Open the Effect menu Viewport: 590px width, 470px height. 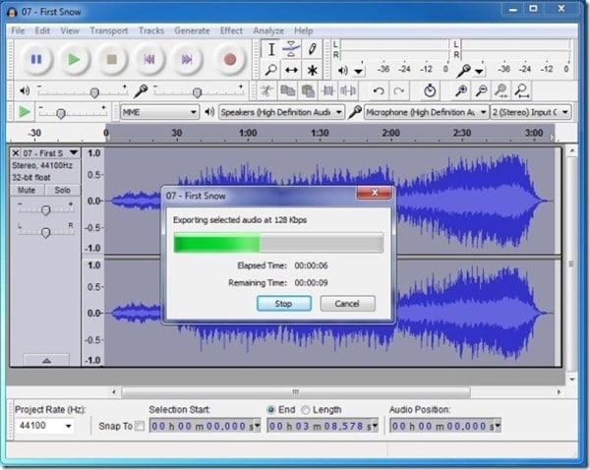point(231,30)
